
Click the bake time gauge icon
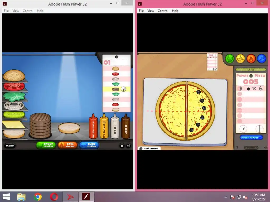(x=243, y=129)
